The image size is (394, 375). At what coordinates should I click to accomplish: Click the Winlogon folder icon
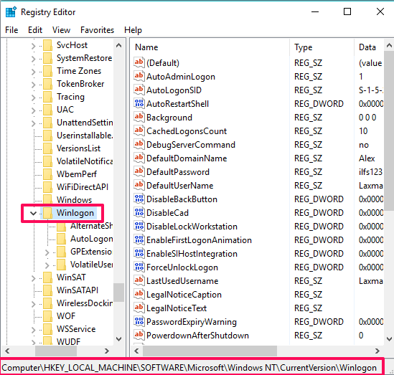(47, 213)
